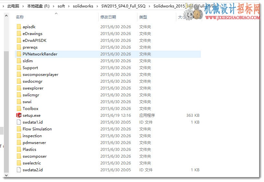Click the Support folder icon
Image resolution: width=264 pixels, height=182 pixels.
click(x=19, y=67)
